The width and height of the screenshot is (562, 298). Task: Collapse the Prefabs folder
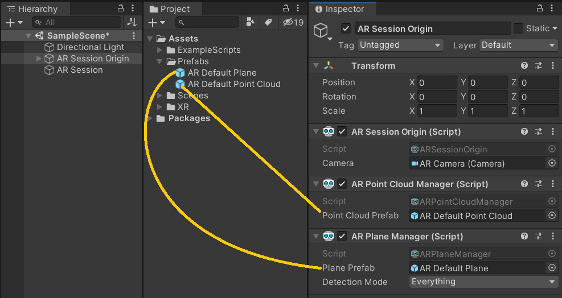(159, 61)
